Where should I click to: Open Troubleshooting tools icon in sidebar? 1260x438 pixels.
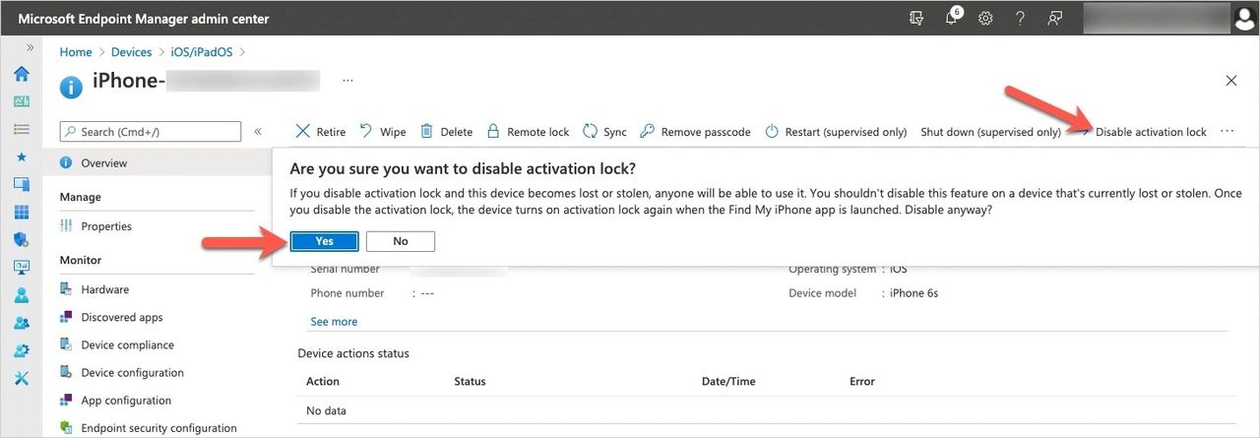click(x=21, y=378)
